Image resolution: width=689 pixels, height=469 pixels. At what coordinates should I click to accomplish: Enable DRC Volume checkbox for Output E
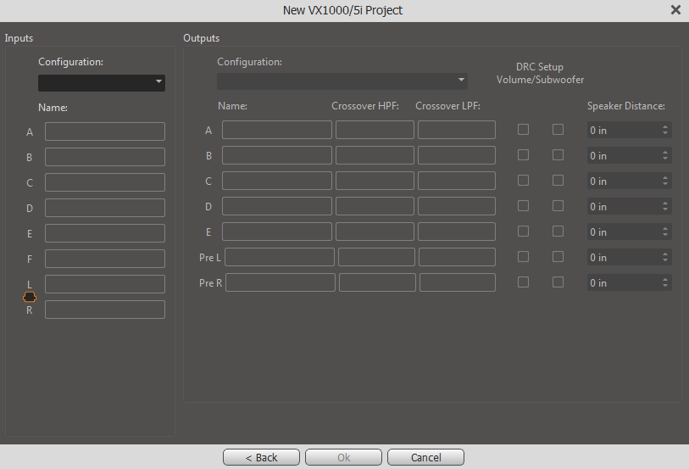point(523,232)
